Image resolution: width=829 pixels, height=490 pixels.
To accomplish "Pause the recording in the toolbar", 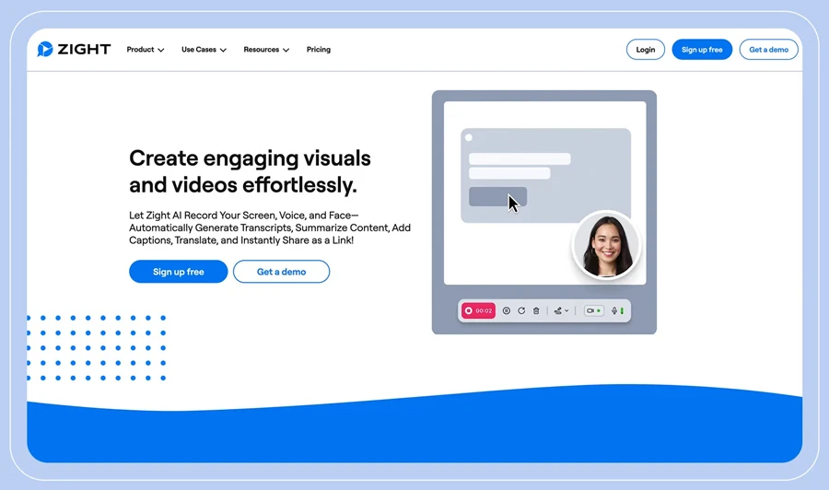I will (507, 311).
